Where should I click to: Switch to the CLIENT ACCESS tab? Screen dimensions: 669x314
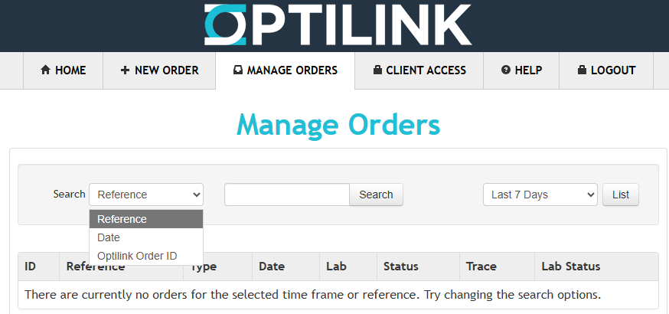(x=419, y=70)
